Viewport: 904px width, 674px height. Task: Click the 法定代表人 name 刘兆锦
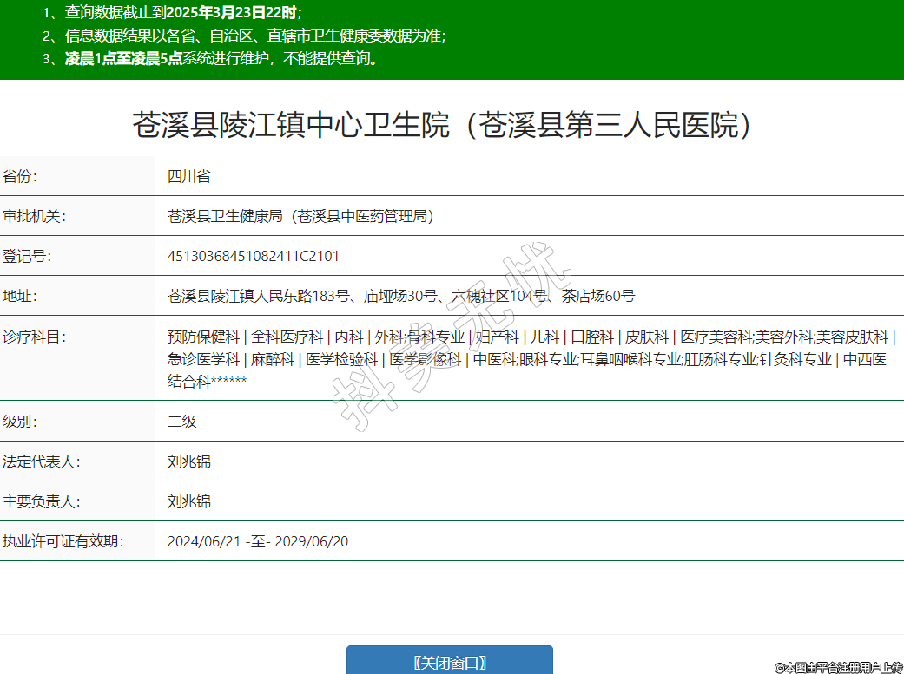point(189,461)
